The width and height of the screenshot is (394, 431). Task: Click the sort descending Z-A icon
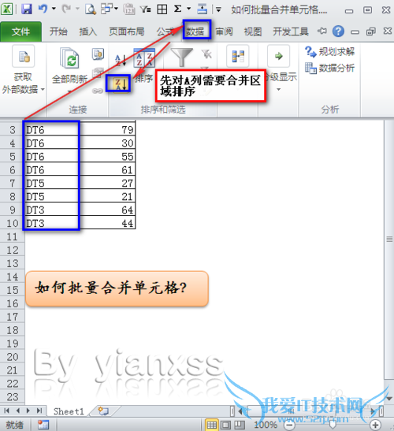pyautogui.click(x=121, y=84)
